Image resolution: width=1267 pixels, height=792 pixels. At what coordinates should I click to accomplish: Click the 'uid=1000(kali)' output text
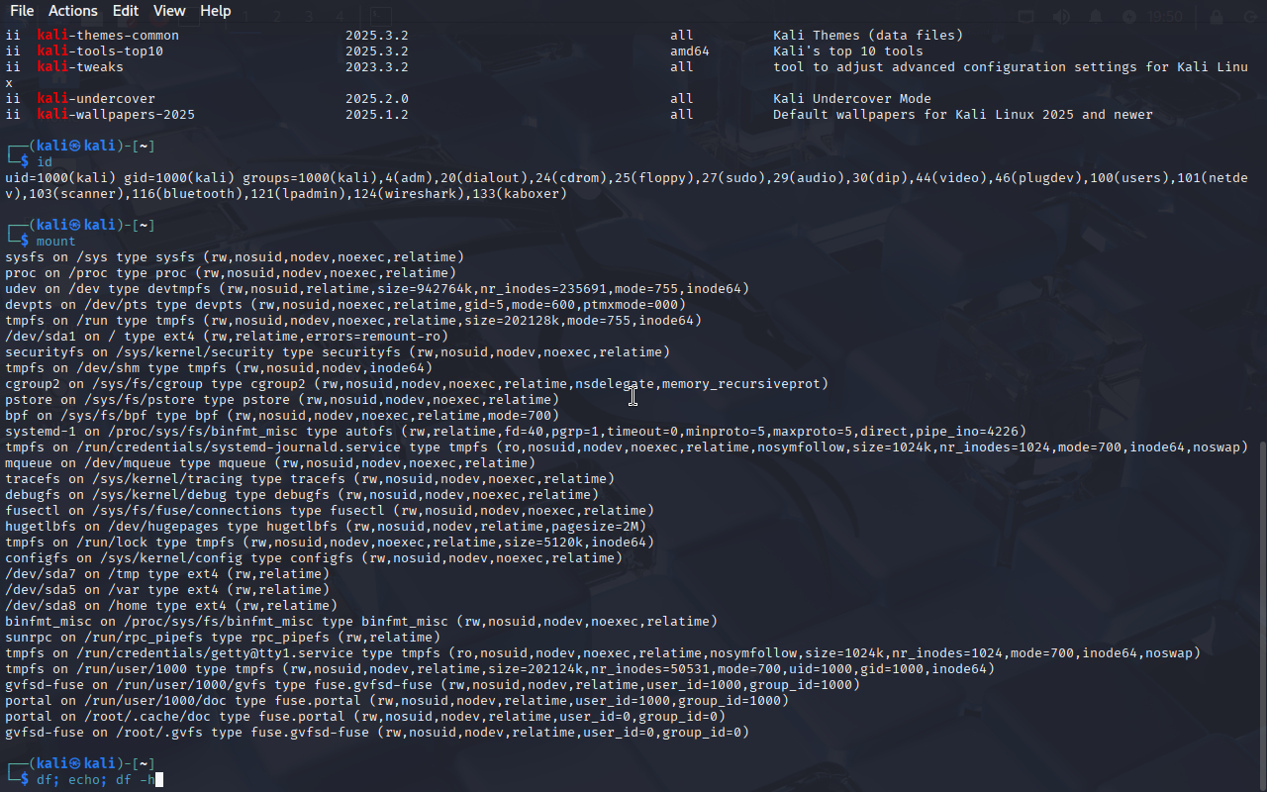coord(60,178)
